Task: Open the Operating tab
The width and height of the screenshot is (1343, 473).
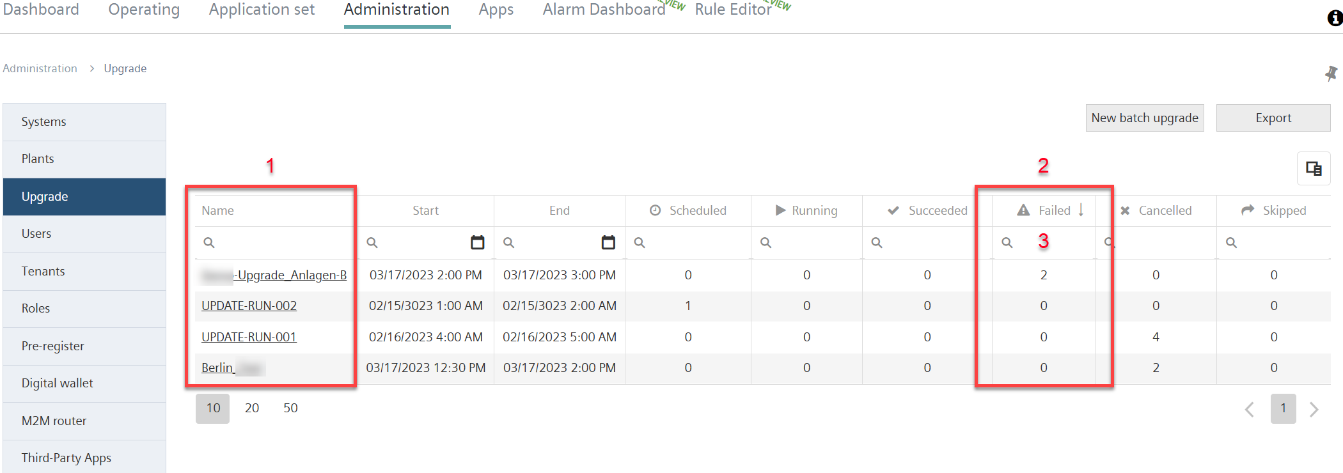Action: click(x=144, y=10)
